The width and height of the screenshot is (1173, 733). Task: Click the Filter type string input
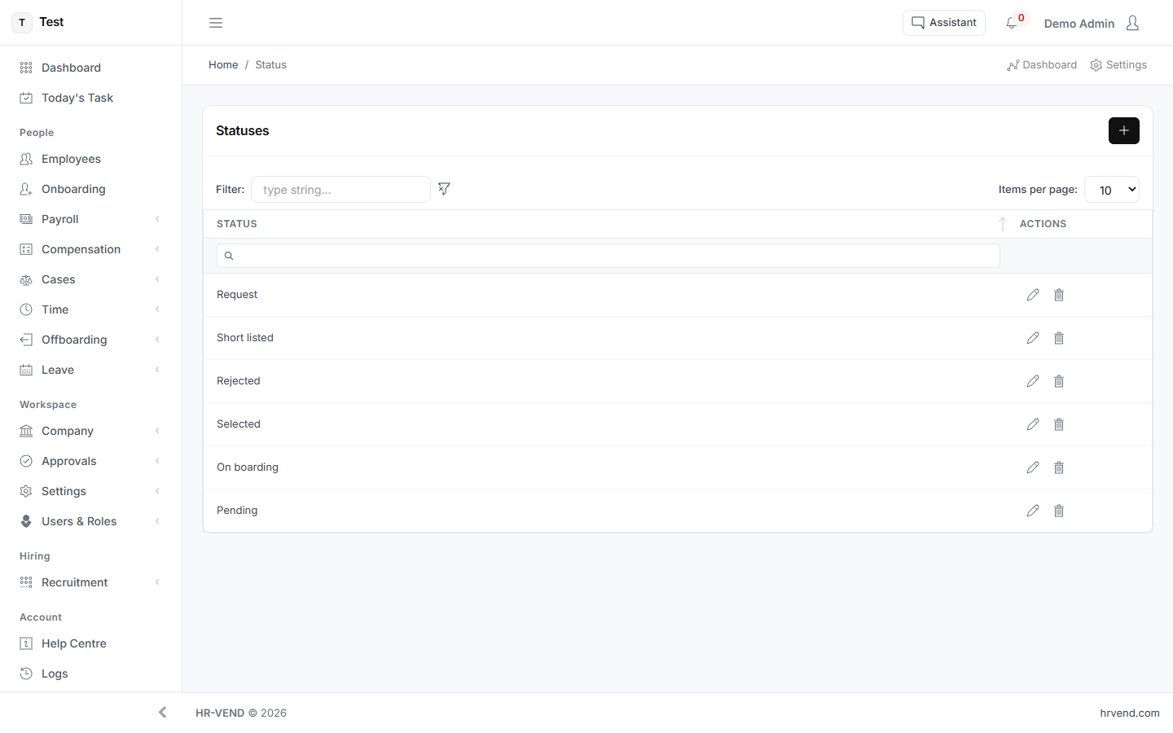[x=340, y=190]
